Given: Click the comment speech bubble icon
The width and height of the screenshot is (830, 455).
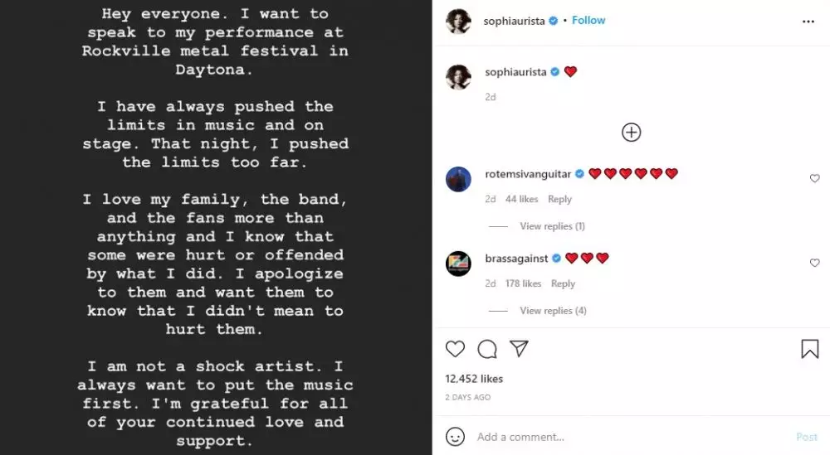Looking at the screenshot, I should tap(487, 349).
